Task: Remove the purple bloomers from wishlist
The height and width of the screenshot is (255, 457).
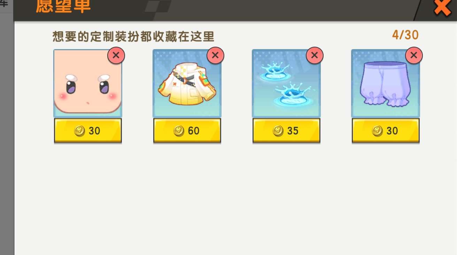Action: (x=414, y=55)
